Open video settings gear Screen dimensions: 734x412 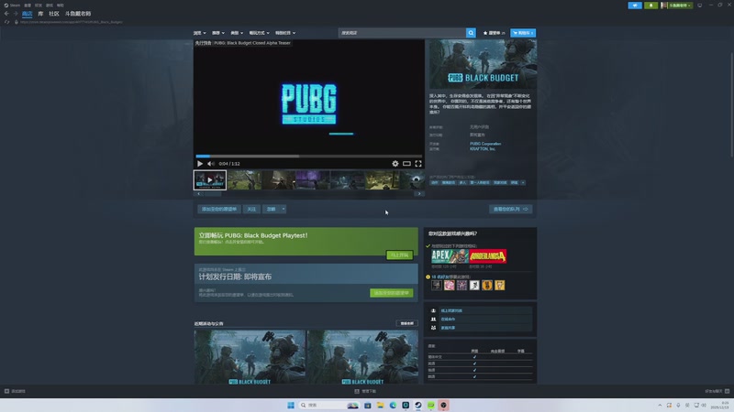[x=395, y=164]
